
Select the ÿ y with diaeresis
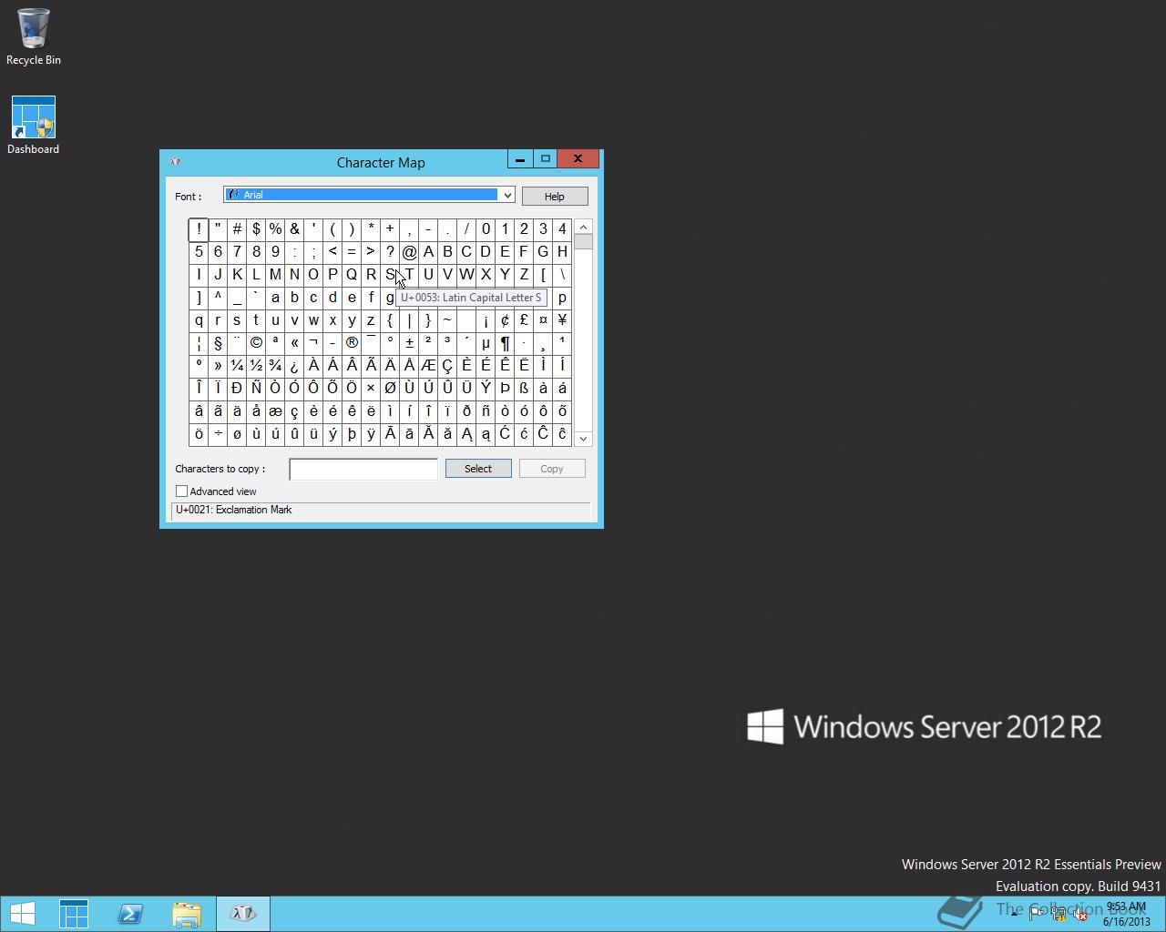pos(371,434)
